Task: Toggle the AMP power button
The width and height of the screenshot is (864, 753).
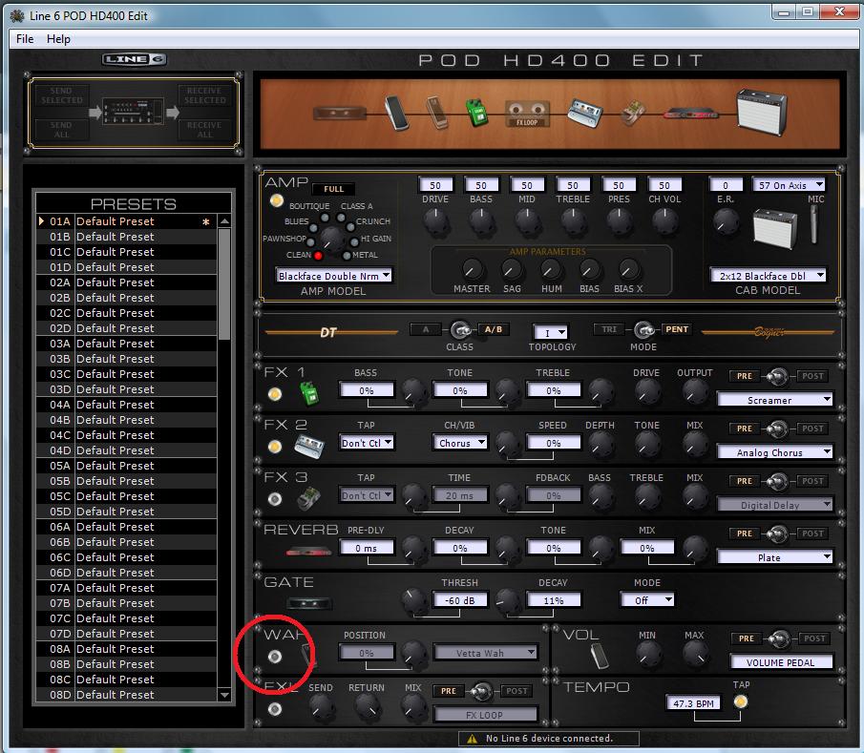Action: pos(277,200)
